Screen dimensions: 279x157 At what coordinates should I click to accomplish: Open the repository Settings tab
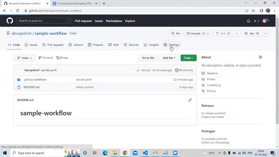(171, 45)
